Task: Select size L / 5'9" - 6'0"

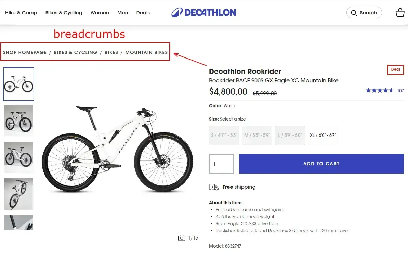Action: 290,135
